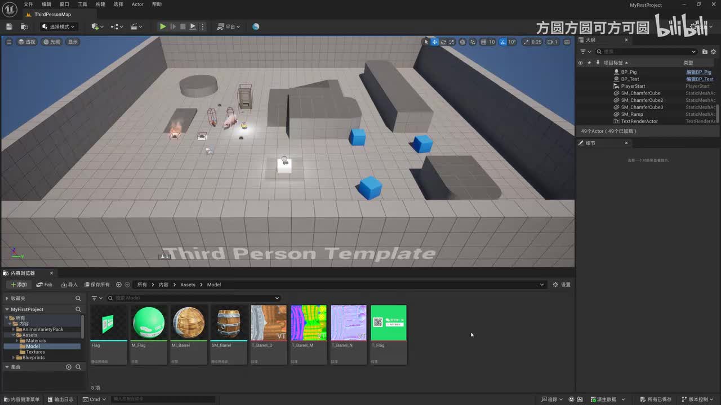Click the green Play button
This screenshot has width=721, height=405.
(x=163, y=26)
